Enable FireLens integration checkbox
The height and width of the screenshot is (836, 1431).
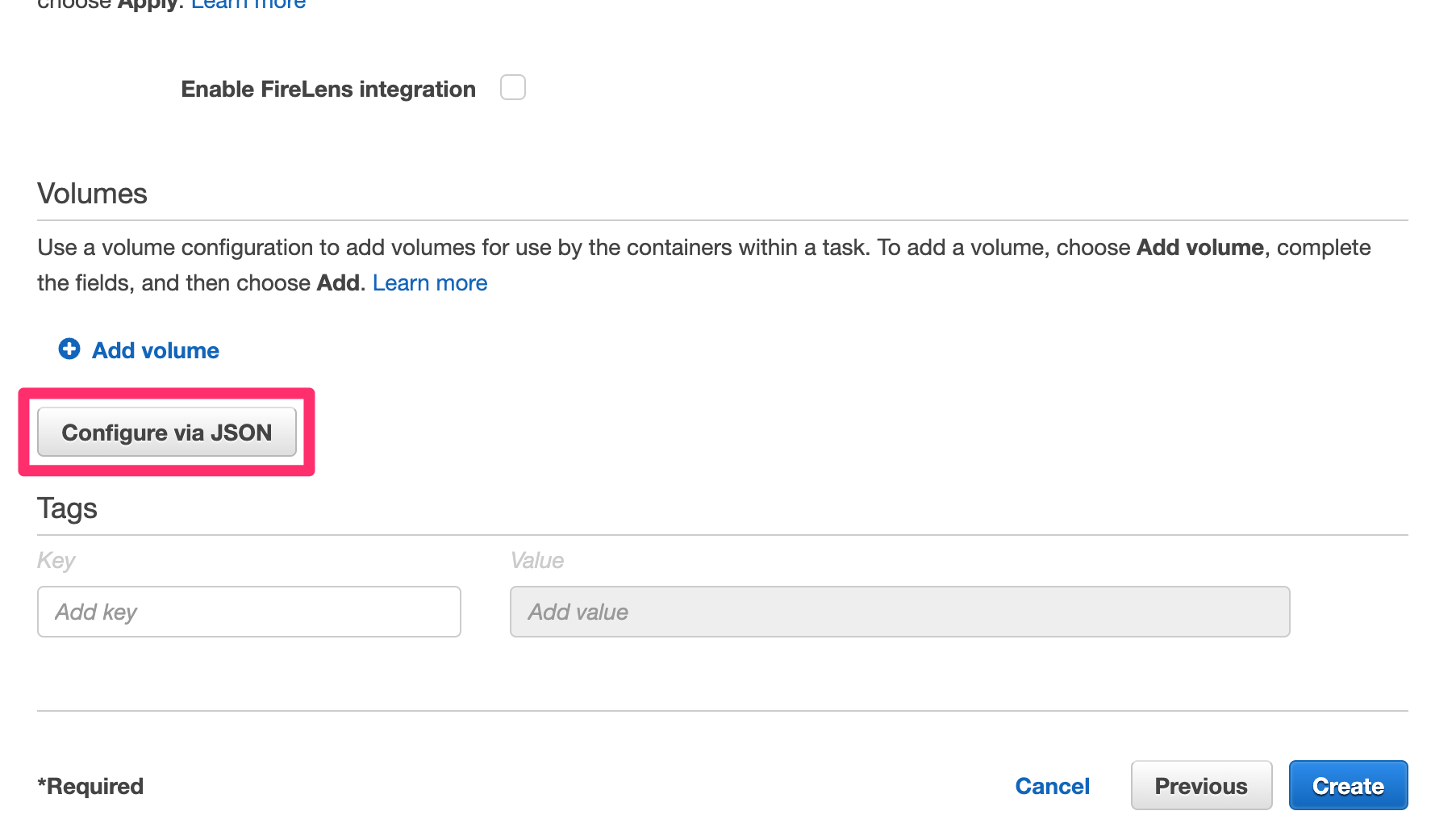[x=513, y=87]
